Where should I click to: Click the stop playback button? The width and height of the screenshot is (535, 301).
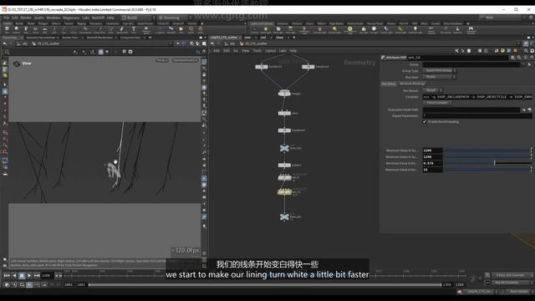click(x=22, y=275)
